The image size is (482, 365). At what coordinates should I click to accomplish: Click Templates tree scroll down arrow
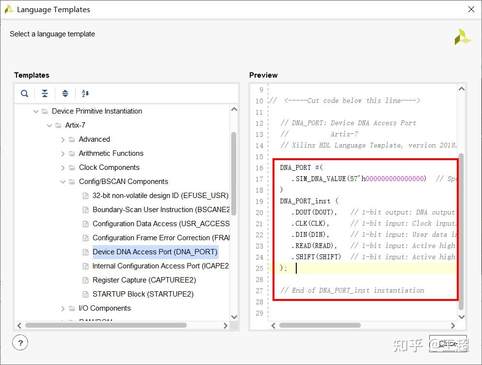click(234, 317)
